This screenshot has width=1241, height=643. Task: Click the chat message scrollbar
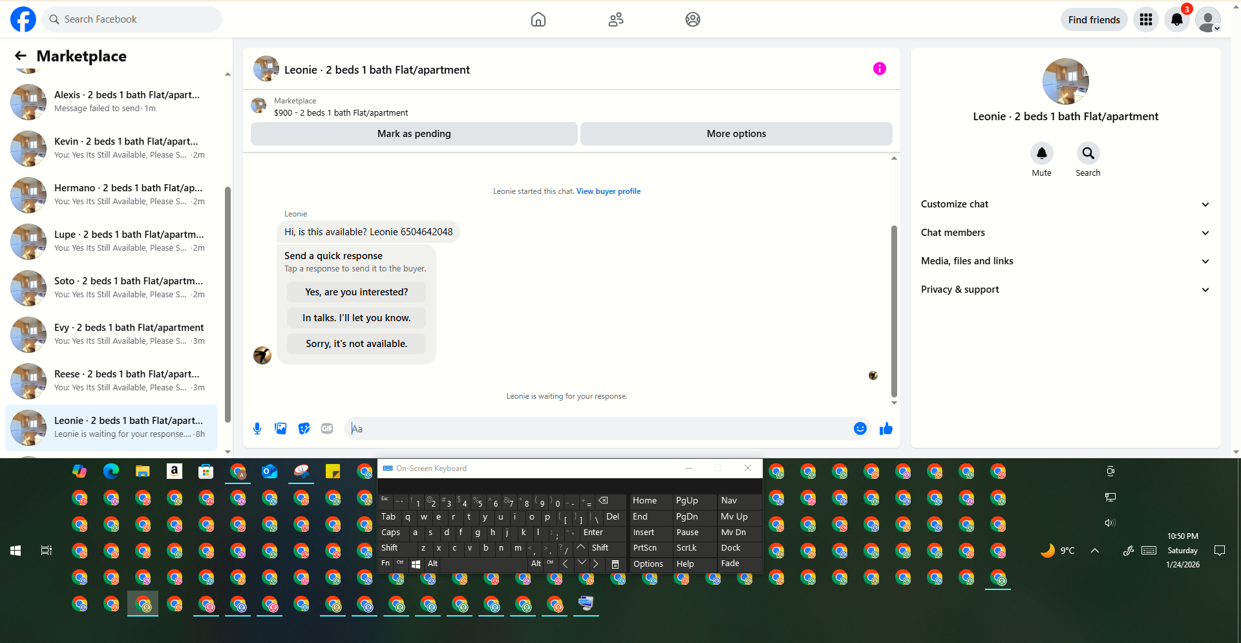coord(894,310)
